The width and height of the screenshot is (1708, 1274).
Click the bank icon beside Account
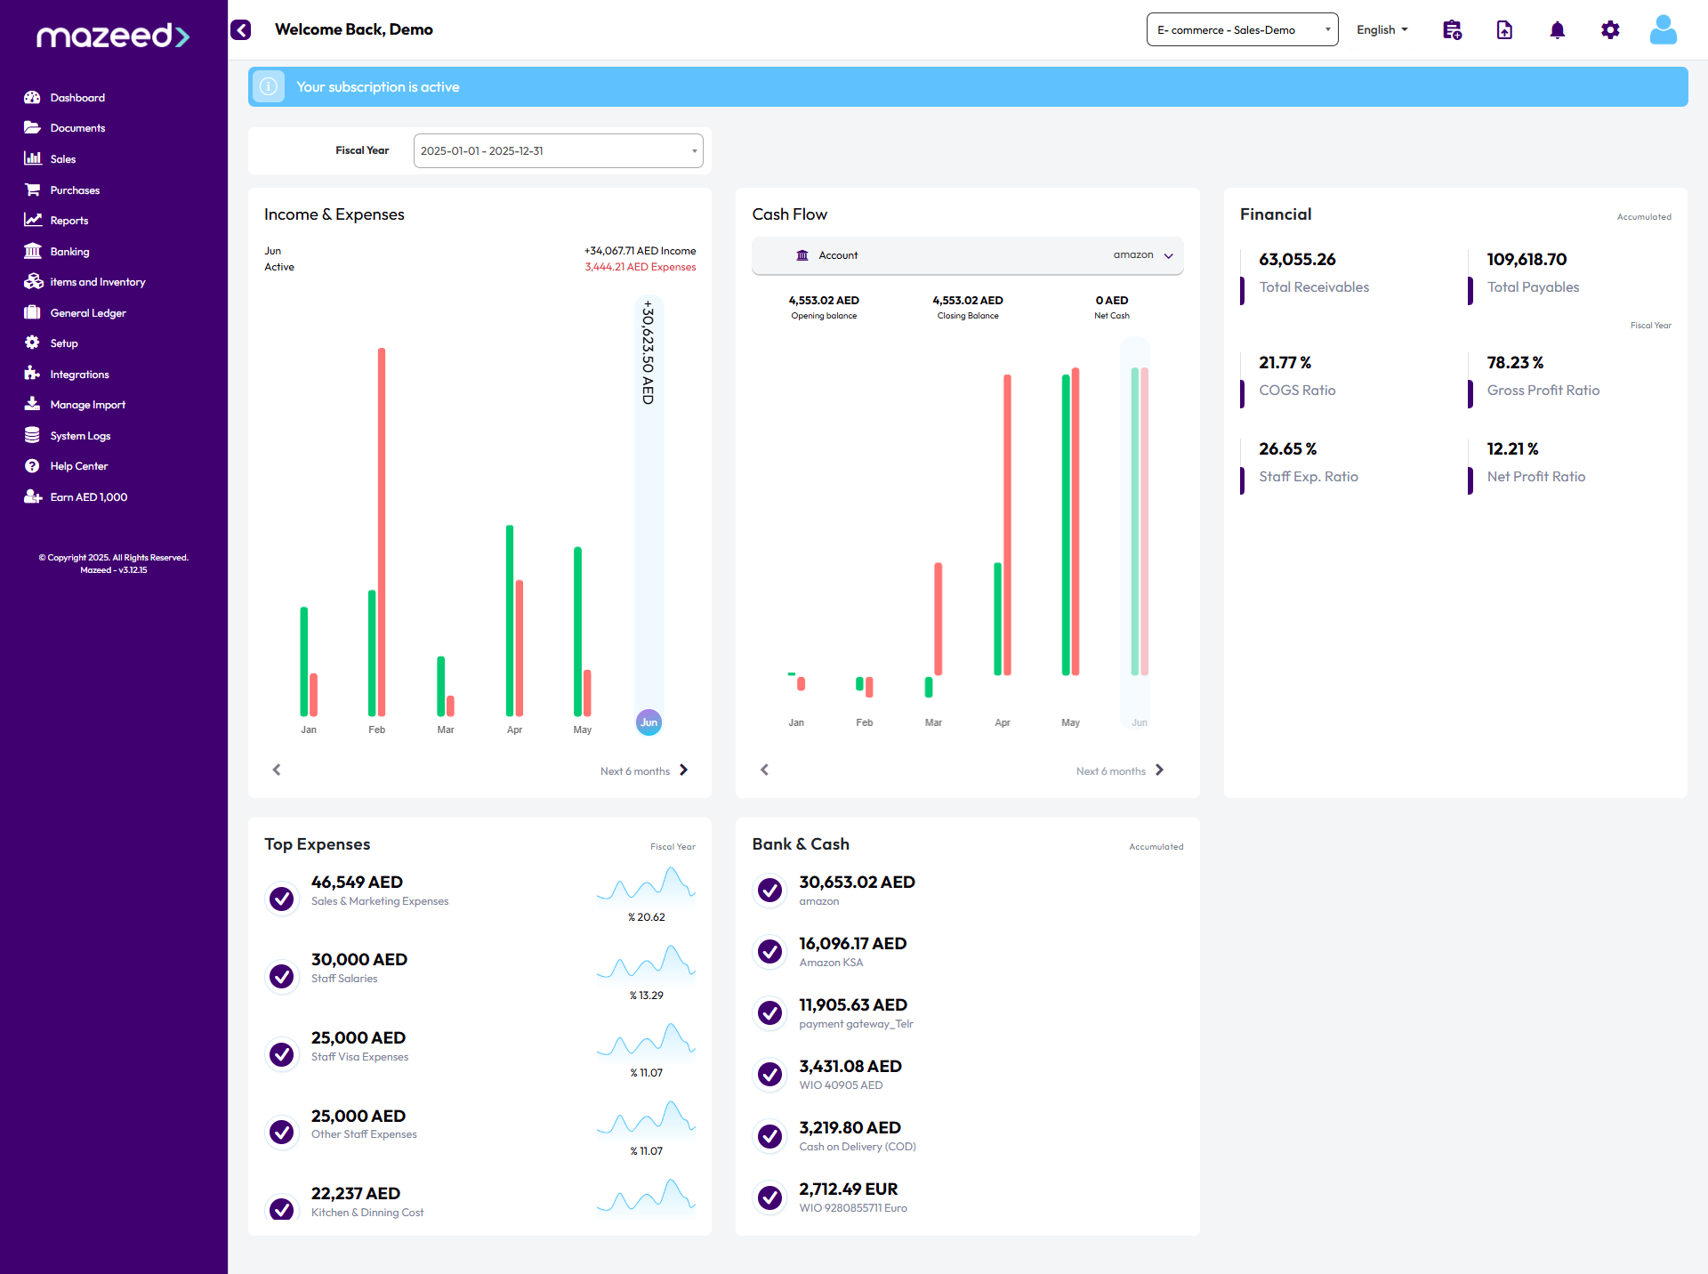point(802,255)
